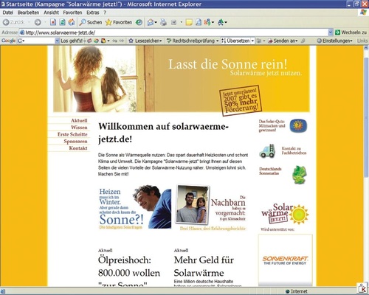This screenshot has height=295, width=369.
Task: Open the Senden an dropdown
Action: click(283, 41)
